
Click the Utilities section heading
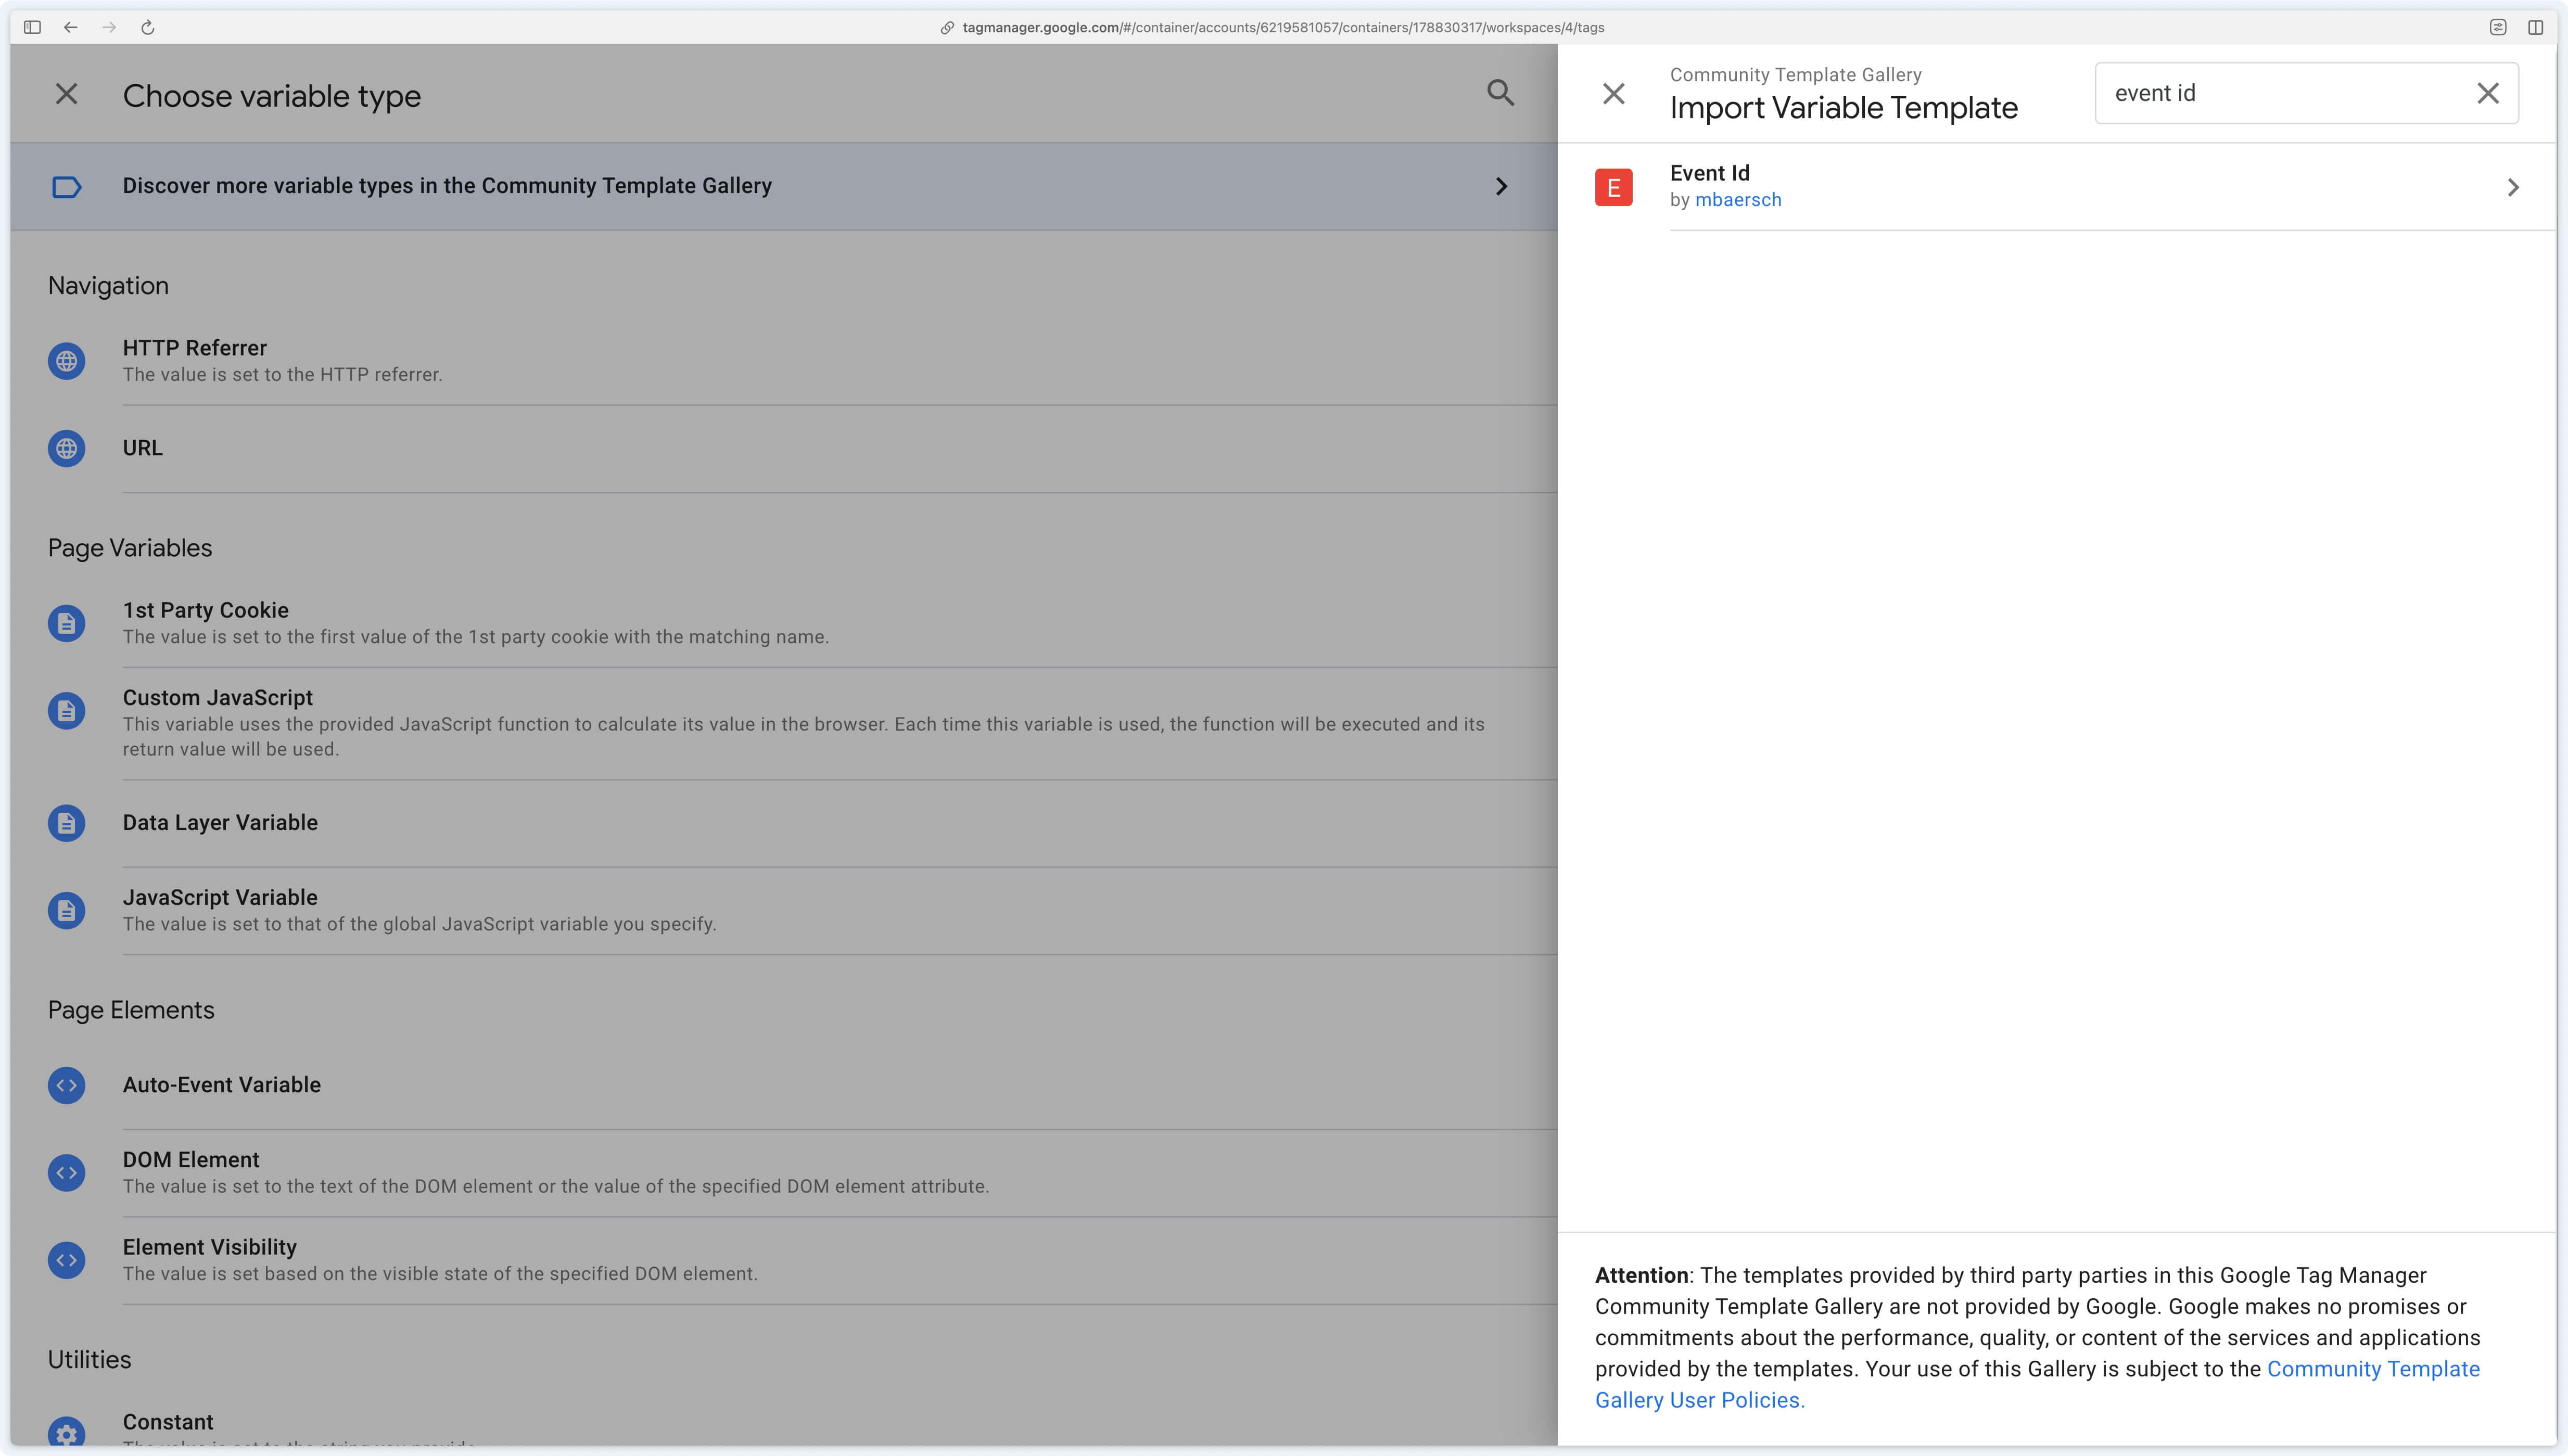pyautogui.click(x=89, y=1360)
